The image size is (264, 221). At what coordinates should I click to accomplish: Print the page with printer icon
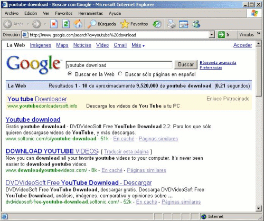[172, 24]
